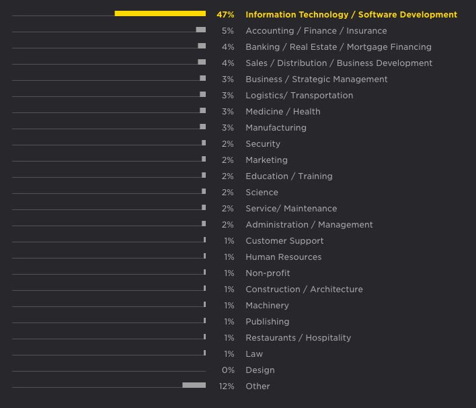Click the yellow Information Technology bar
This screenshot has width=476, height=408.
point(160,13)
